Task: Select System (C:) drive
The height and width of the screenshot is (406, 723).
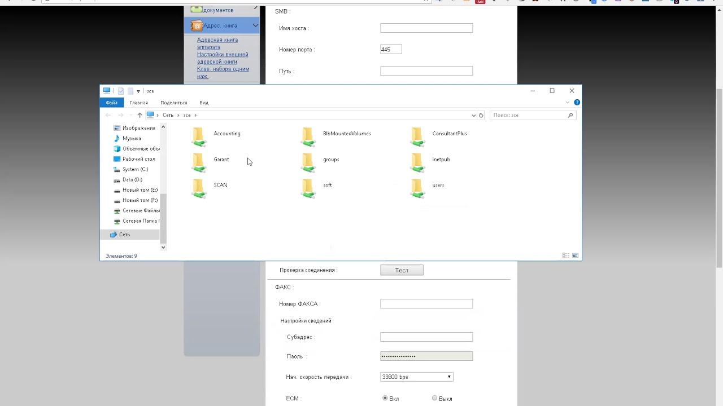Action: pyautogui.click(x=131, y=169)
